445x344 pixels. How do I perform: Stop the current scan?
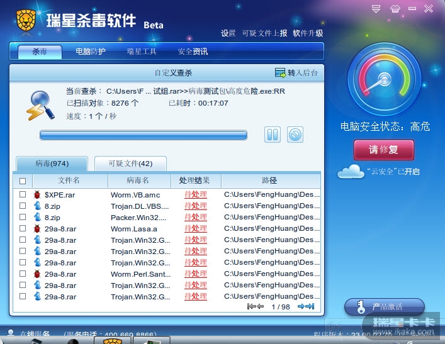tap(295, 135)
